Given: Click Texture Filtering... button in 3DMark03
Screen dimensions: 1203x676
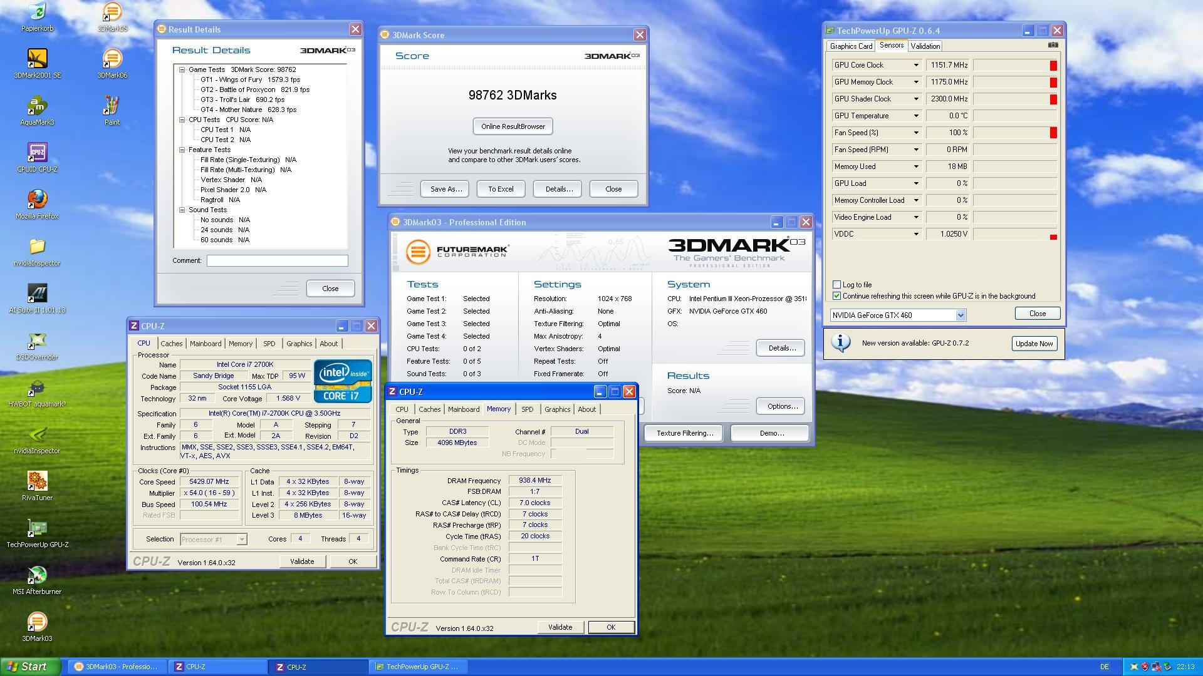Looking at the screenshot, I should coord(684,433).
